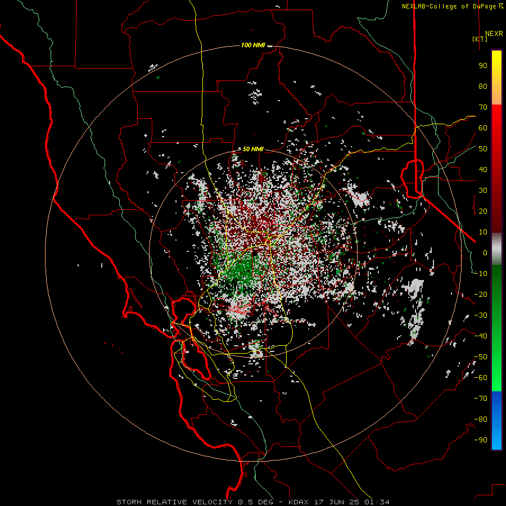Click the 90 value on the color scale
The height and width of the screenshot is (506, 506).
coord(483,66)
